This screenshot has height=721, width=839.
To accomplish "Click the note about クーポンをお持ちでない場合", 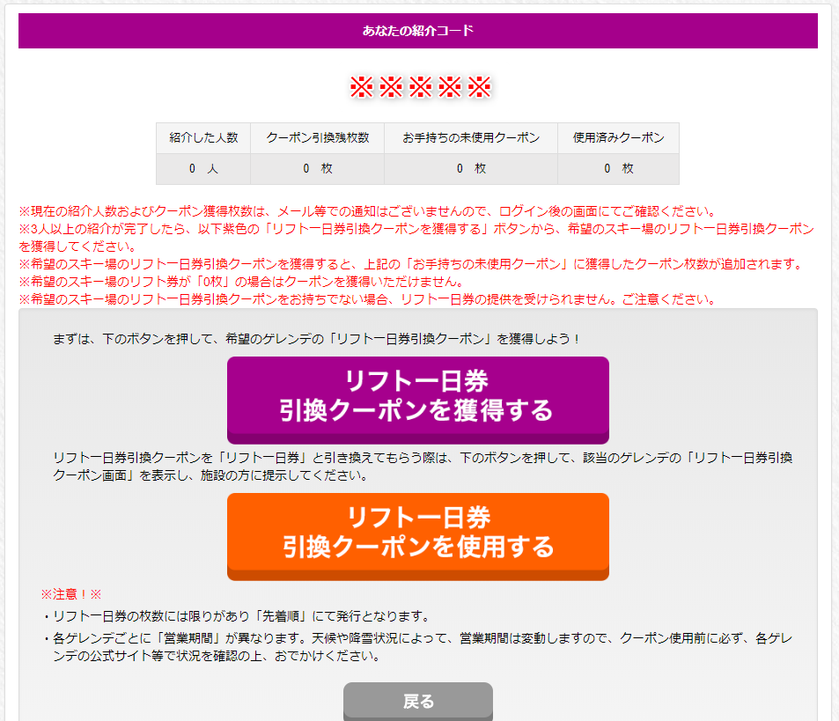I will tap(368, 299).
